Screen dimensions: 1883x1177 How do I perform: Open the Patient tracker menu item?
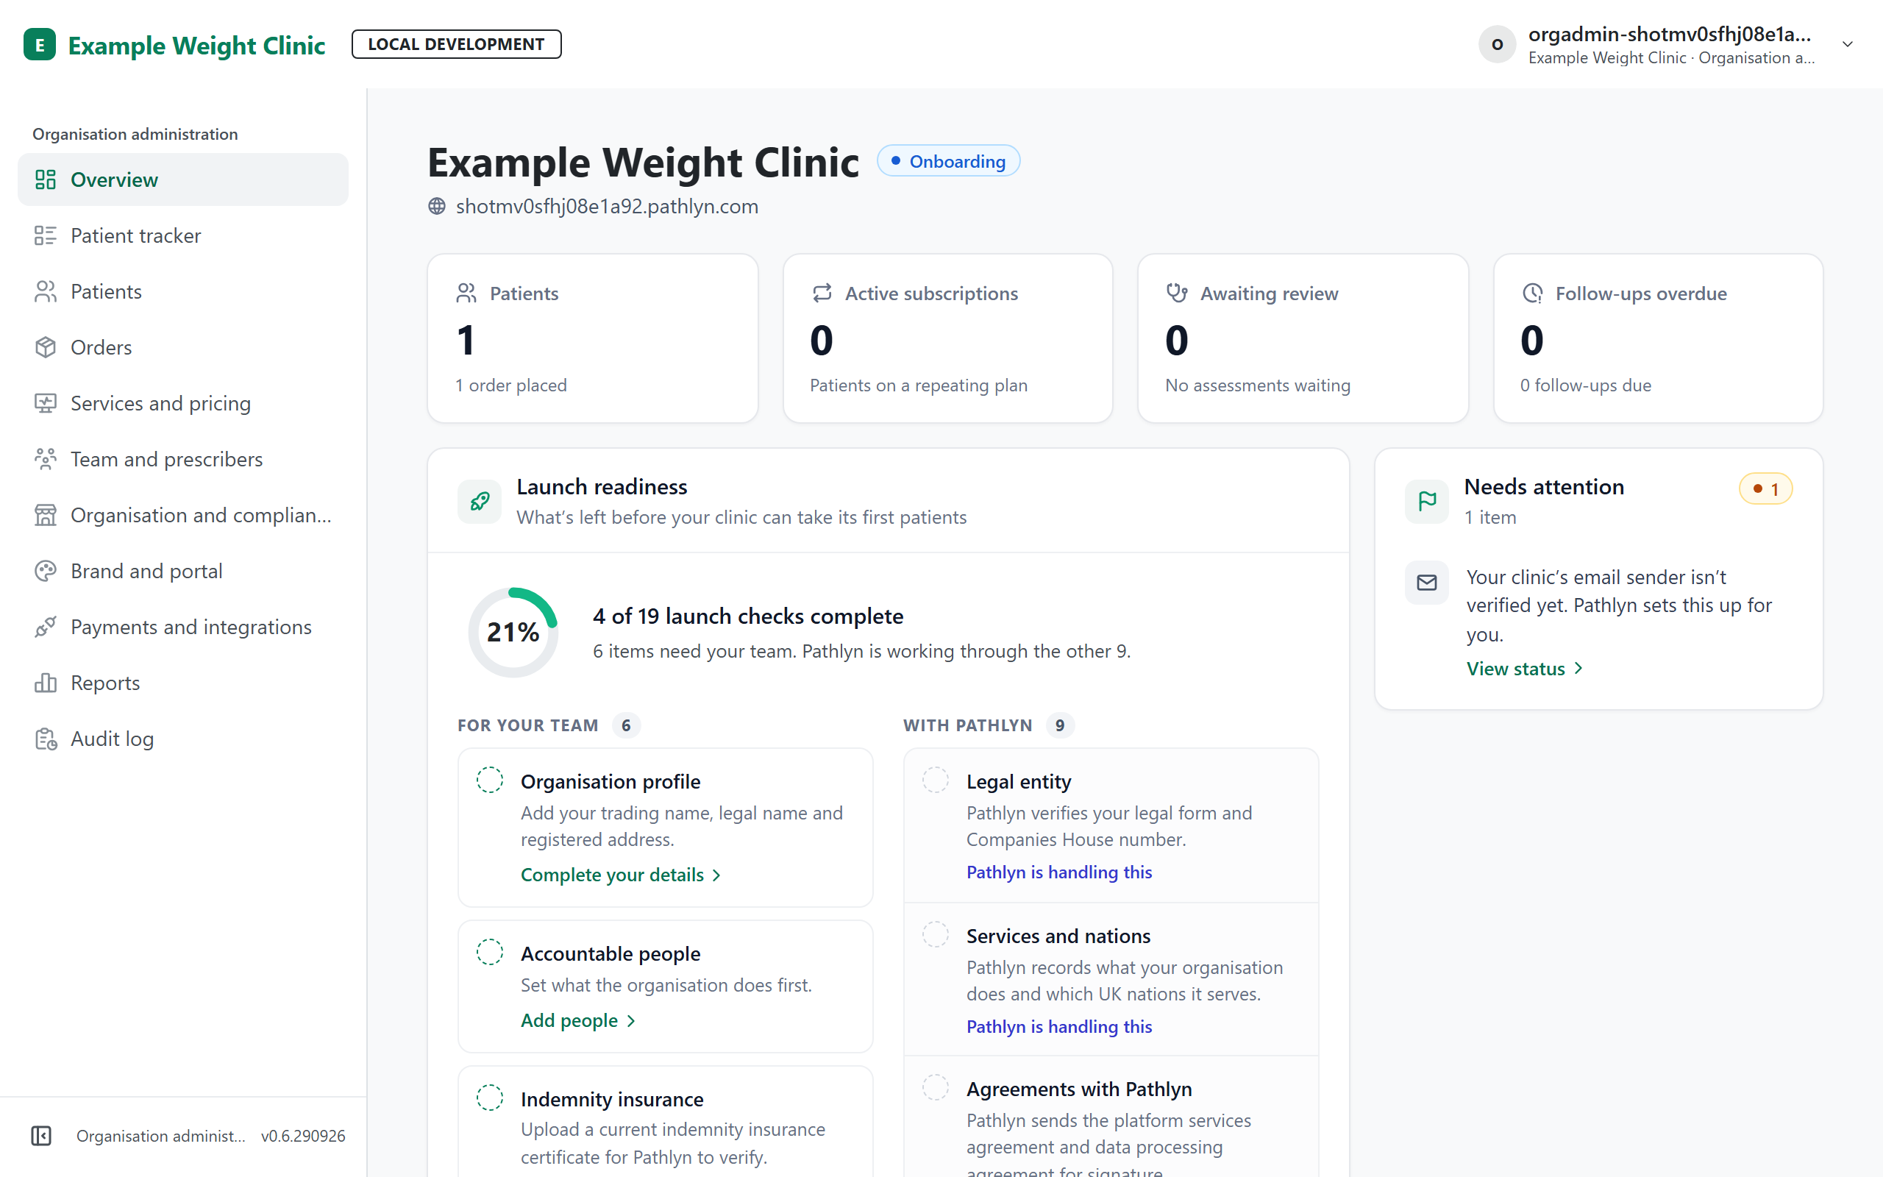183,236
